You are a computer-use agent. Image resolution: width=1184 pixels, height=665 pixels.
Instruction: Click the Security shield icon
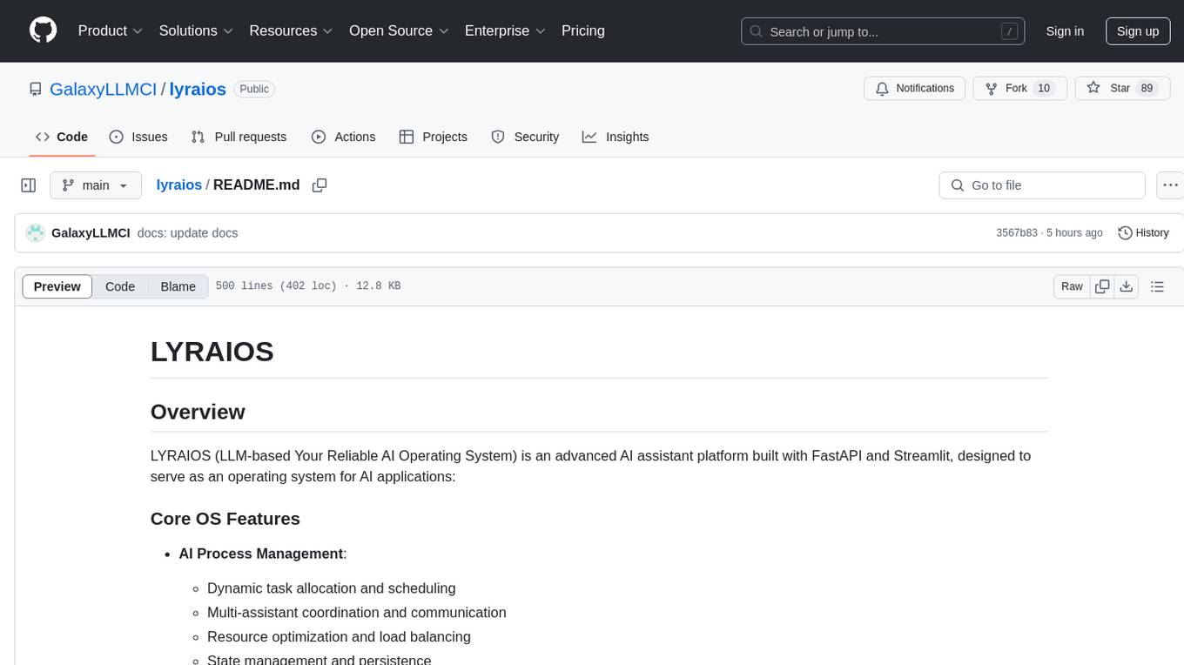pos(498,137)
